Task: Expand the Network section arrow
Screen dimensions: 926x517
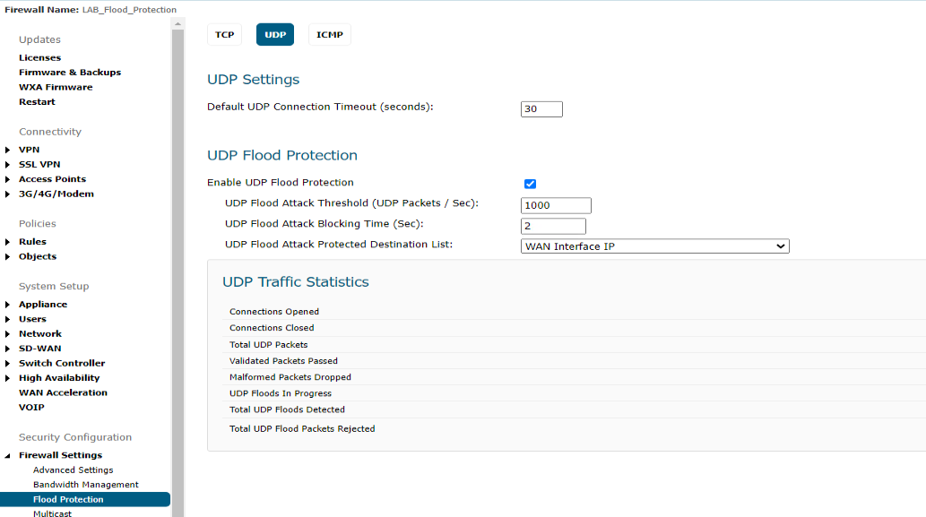Action: (x=8, y=334)
